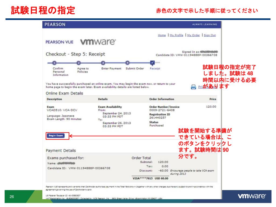
Task: Click the Receipt checkmark step icon
Action: click(x=153, y=63)
